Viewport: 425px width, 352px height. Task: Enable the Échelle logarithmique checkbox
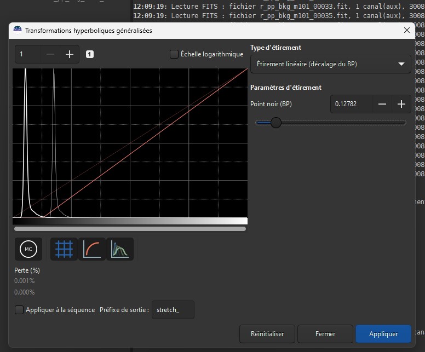click(174, 54)
